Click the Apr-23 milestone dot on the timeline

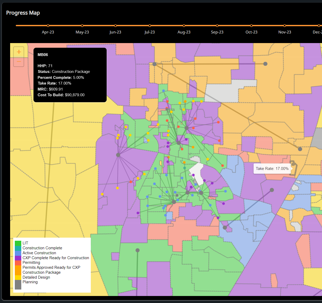48,26
